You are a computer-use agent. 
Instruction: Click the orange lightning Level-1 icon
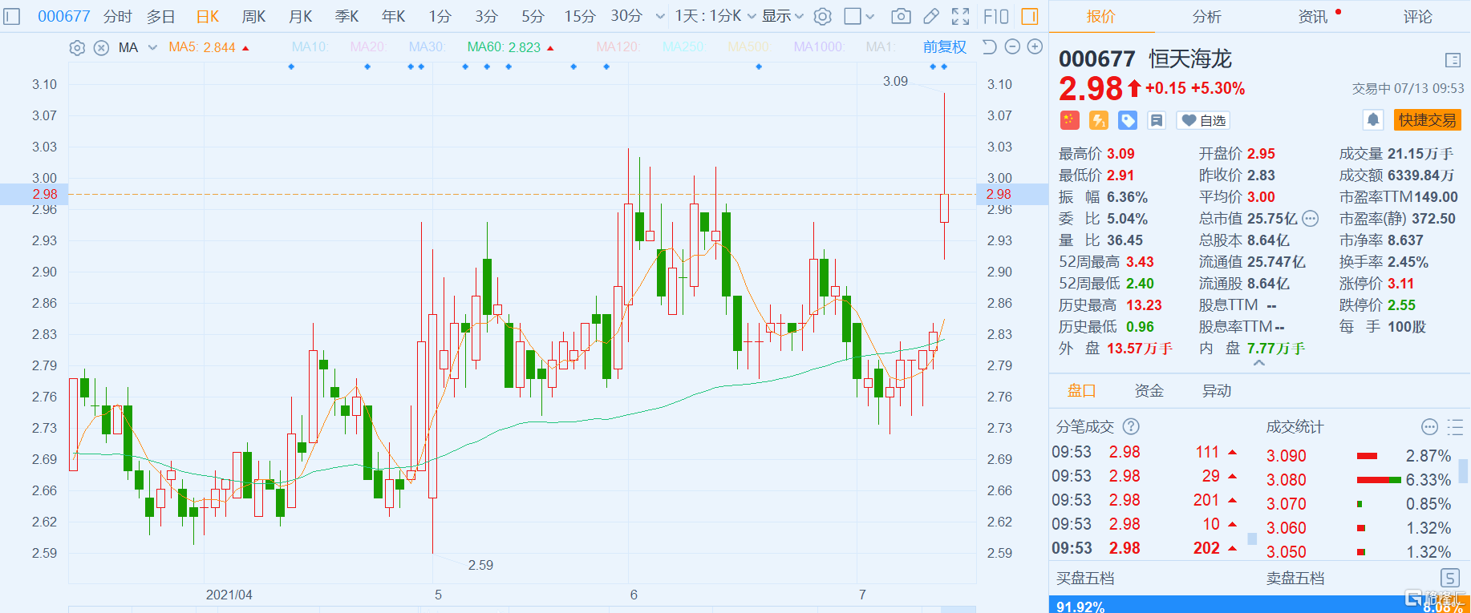coord(1098,120)
